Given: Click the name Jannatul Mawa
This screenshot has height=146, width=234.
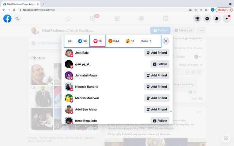Looking at the screenshot, I should click(x=86, y=76).
